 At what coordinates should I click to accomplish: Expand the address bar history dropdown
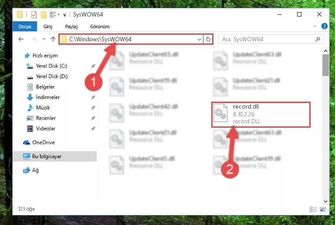(x=199, y=39)
